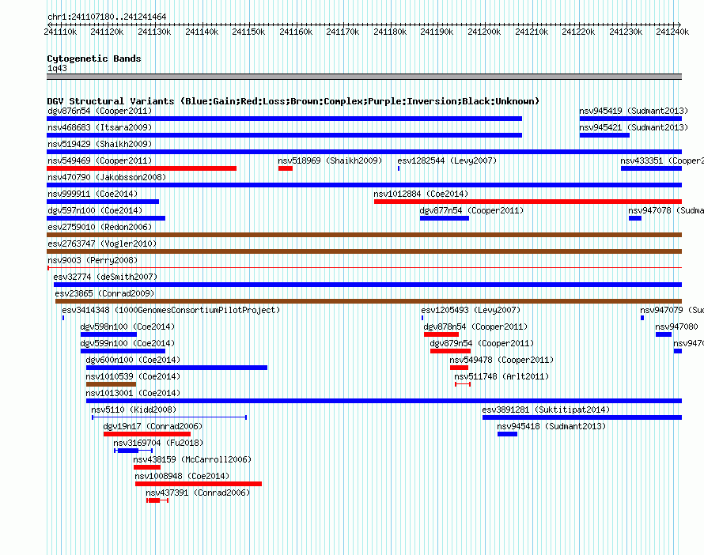Screen dimensions: 704x555
Task: Select the dgv600n100 (Coe2014) blue bar
Action: click(x=177, y=368)
